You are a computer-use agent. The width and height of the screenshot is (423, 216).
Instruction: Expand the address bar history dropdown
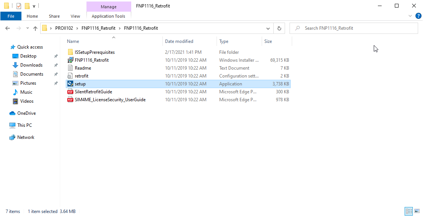pyautogui.click(x=268, y=28)
